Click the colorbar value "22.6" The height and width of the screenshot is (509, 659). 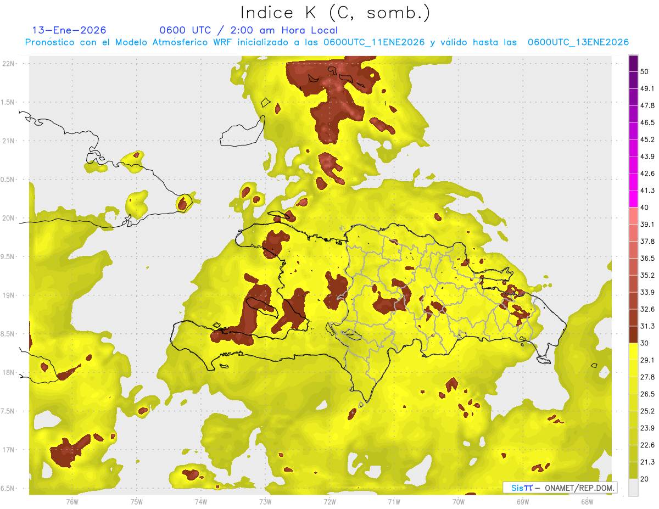[x=647, y=445]
